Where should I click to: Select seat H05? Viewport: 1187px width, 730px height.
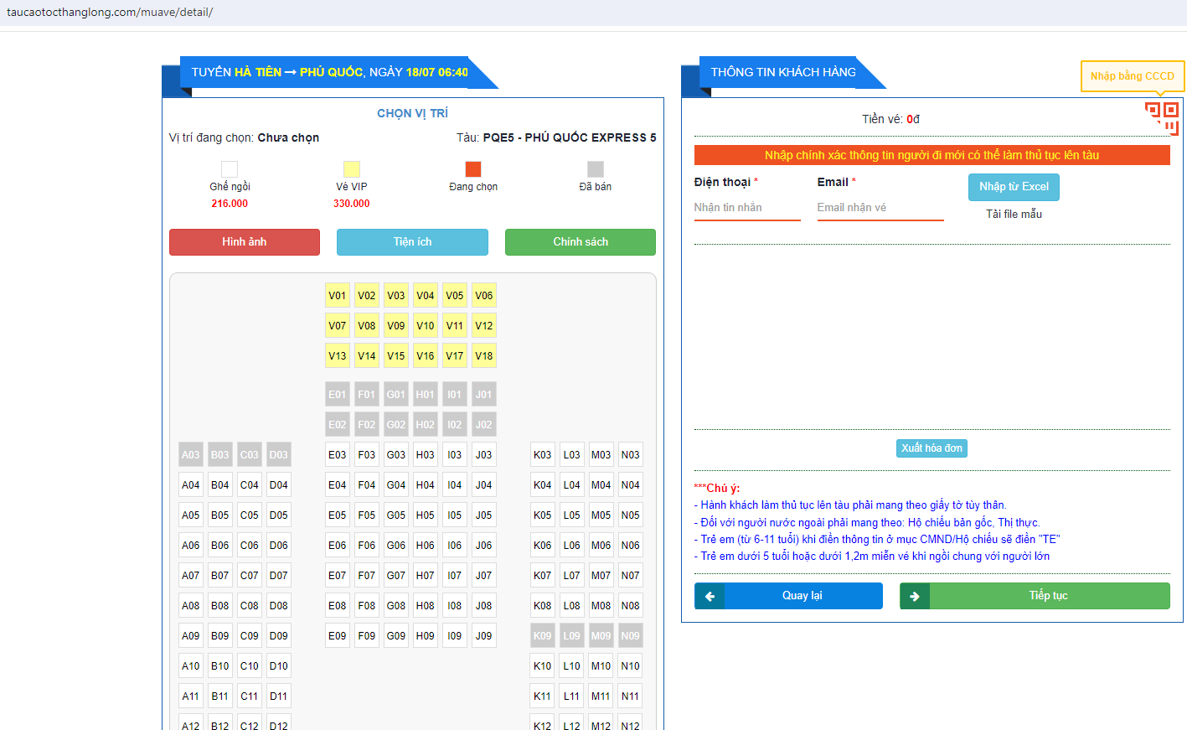point(426,515)
